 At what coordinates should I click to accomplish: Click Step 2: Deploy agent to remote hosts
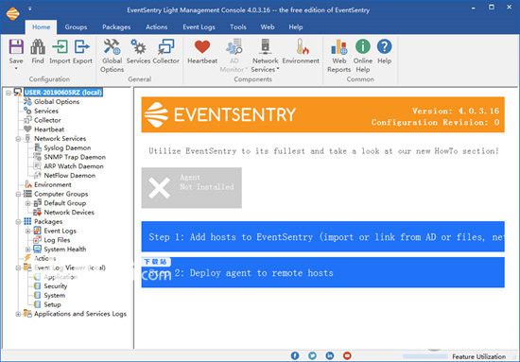[x=323, y=272]
